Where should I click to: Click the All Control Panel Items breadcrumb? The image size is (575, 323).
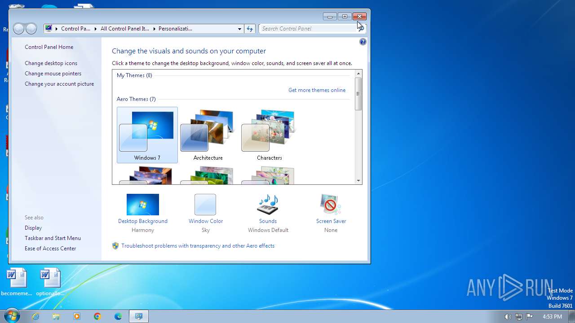(125, 29)
